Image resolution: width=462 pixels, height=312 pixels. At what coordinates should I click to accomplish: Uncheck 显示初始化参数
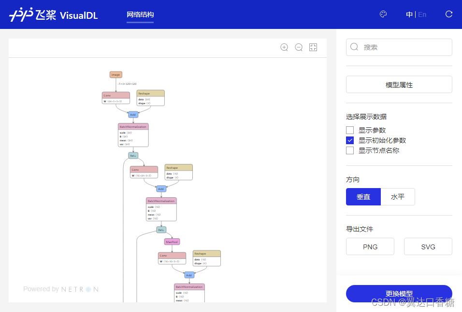349,140
